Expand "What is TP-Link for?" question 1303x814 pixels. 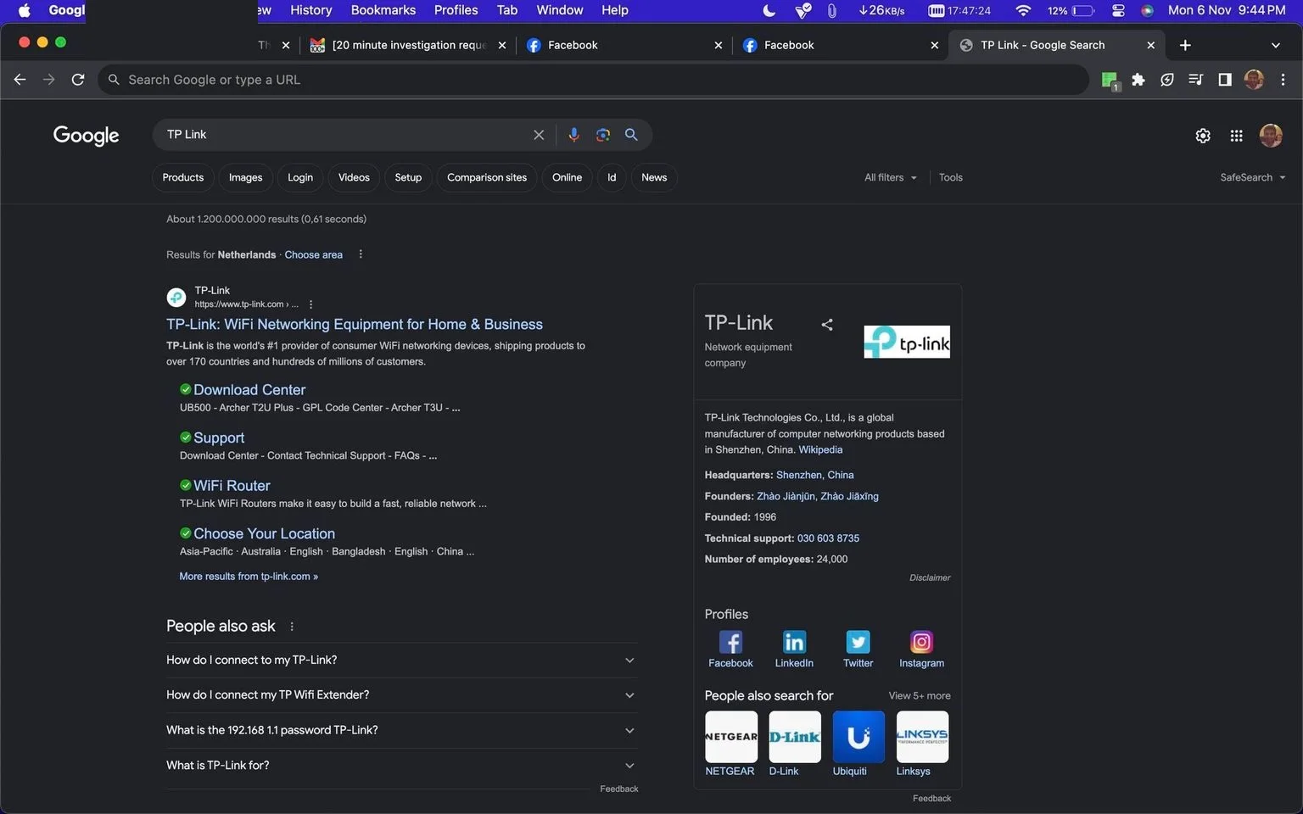pyautogui.click(x=401, y=765)
